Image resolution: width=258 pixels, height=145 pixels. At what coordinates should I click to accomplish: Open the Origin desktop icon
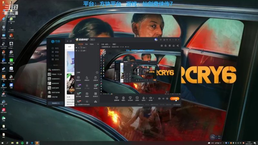4,53
